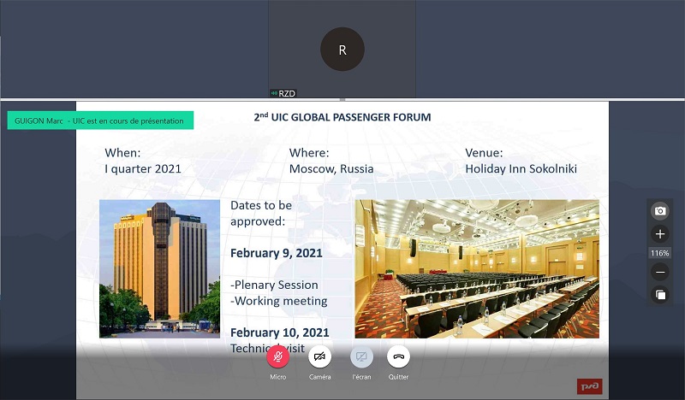
Task: Click the '2nd UIC GLOBAL PASSENGER FORUM' title
Action: click(x=342, y=117)
